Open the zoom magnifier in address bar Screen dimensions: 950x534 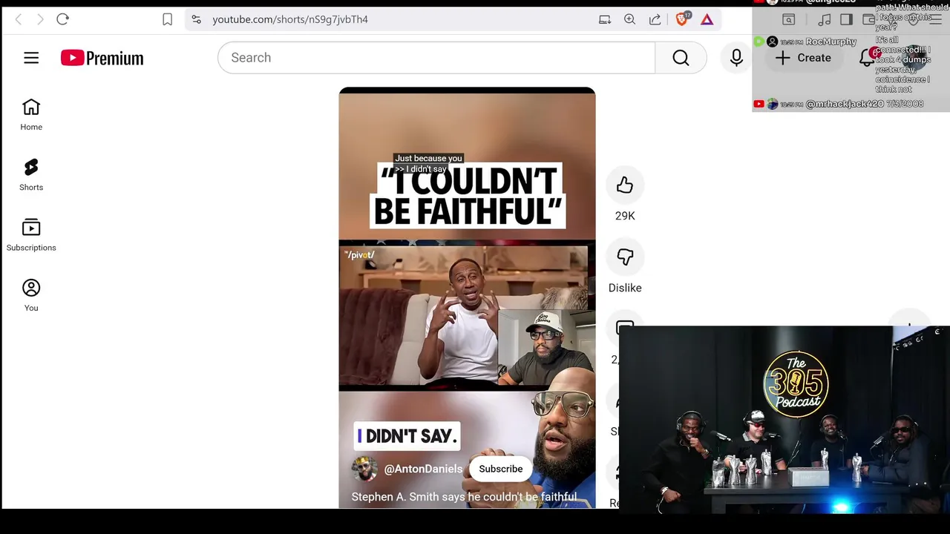click(x=629, y=19)
